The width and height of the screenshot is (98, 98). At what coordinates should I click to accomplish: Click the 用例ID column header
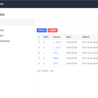[x=46, y=37]
